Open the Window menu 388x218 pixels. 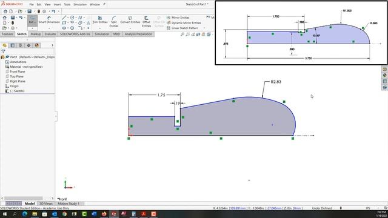coord(95,4)
